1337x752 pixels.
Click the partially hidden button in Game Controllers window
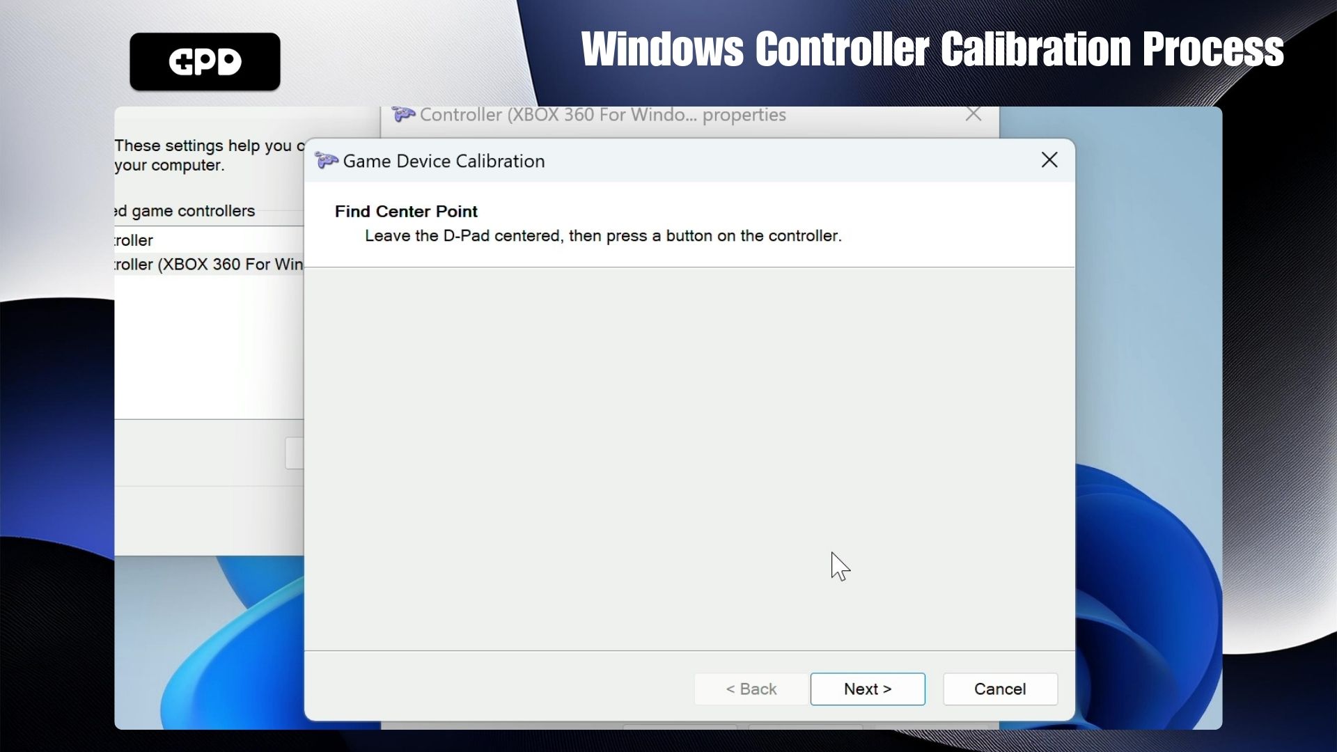(x=295, y=453)
